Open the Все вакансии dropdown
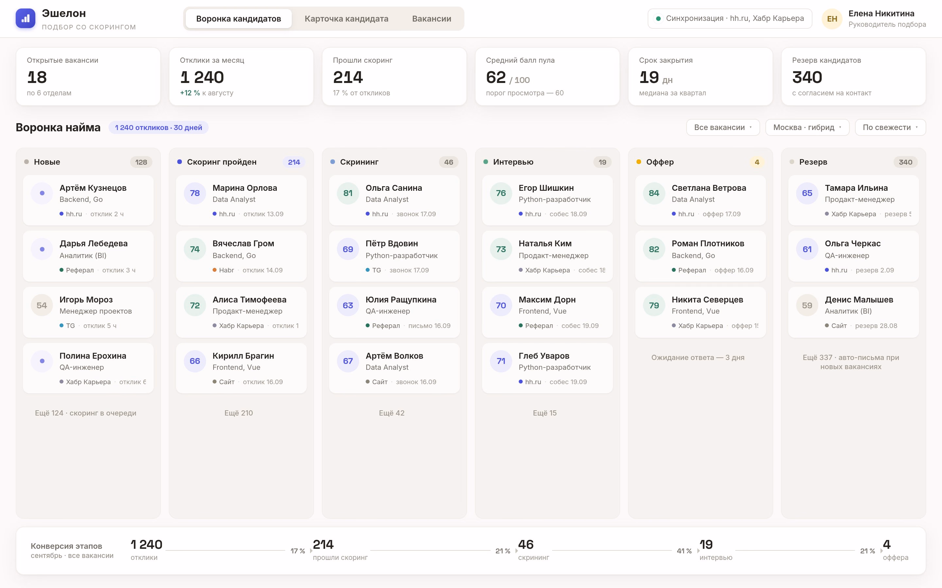The height and width of the screenshot is (588, 942). pos(723,127)
